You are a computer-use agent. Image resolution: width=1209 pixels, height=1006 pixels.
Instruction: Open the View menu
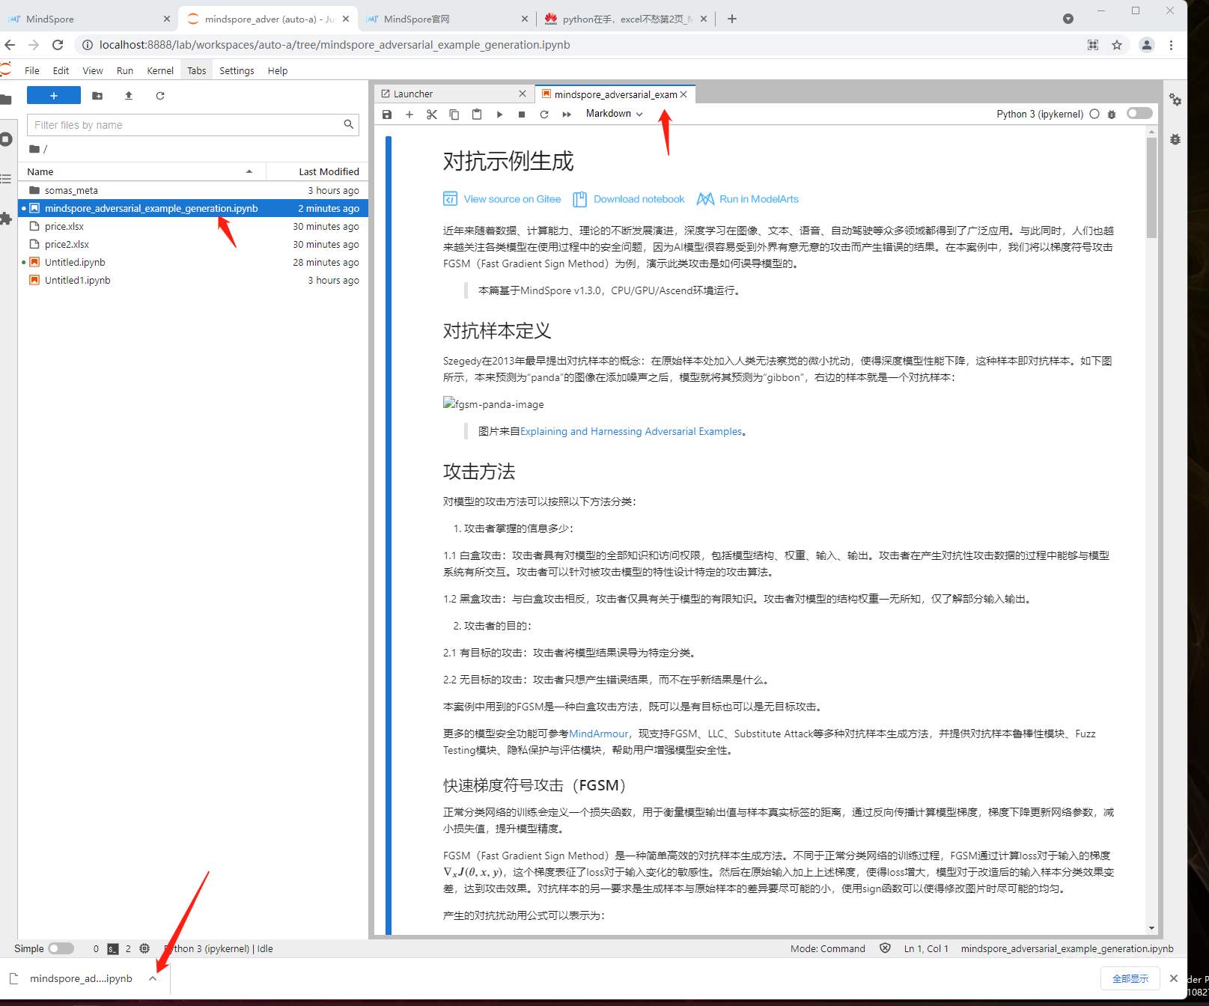(x=93, y=70)
